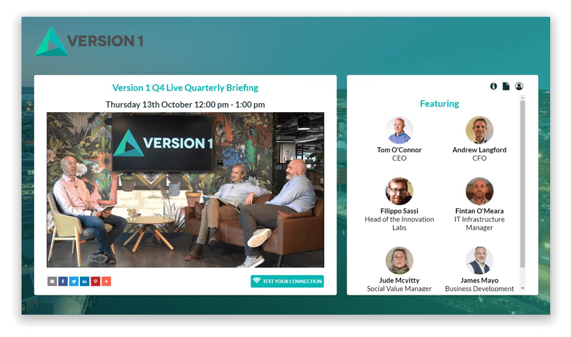The width and height of the screenshot is (571, 337).
Task: Click Head of the Innovation Labs text
Action: (399, 224)
